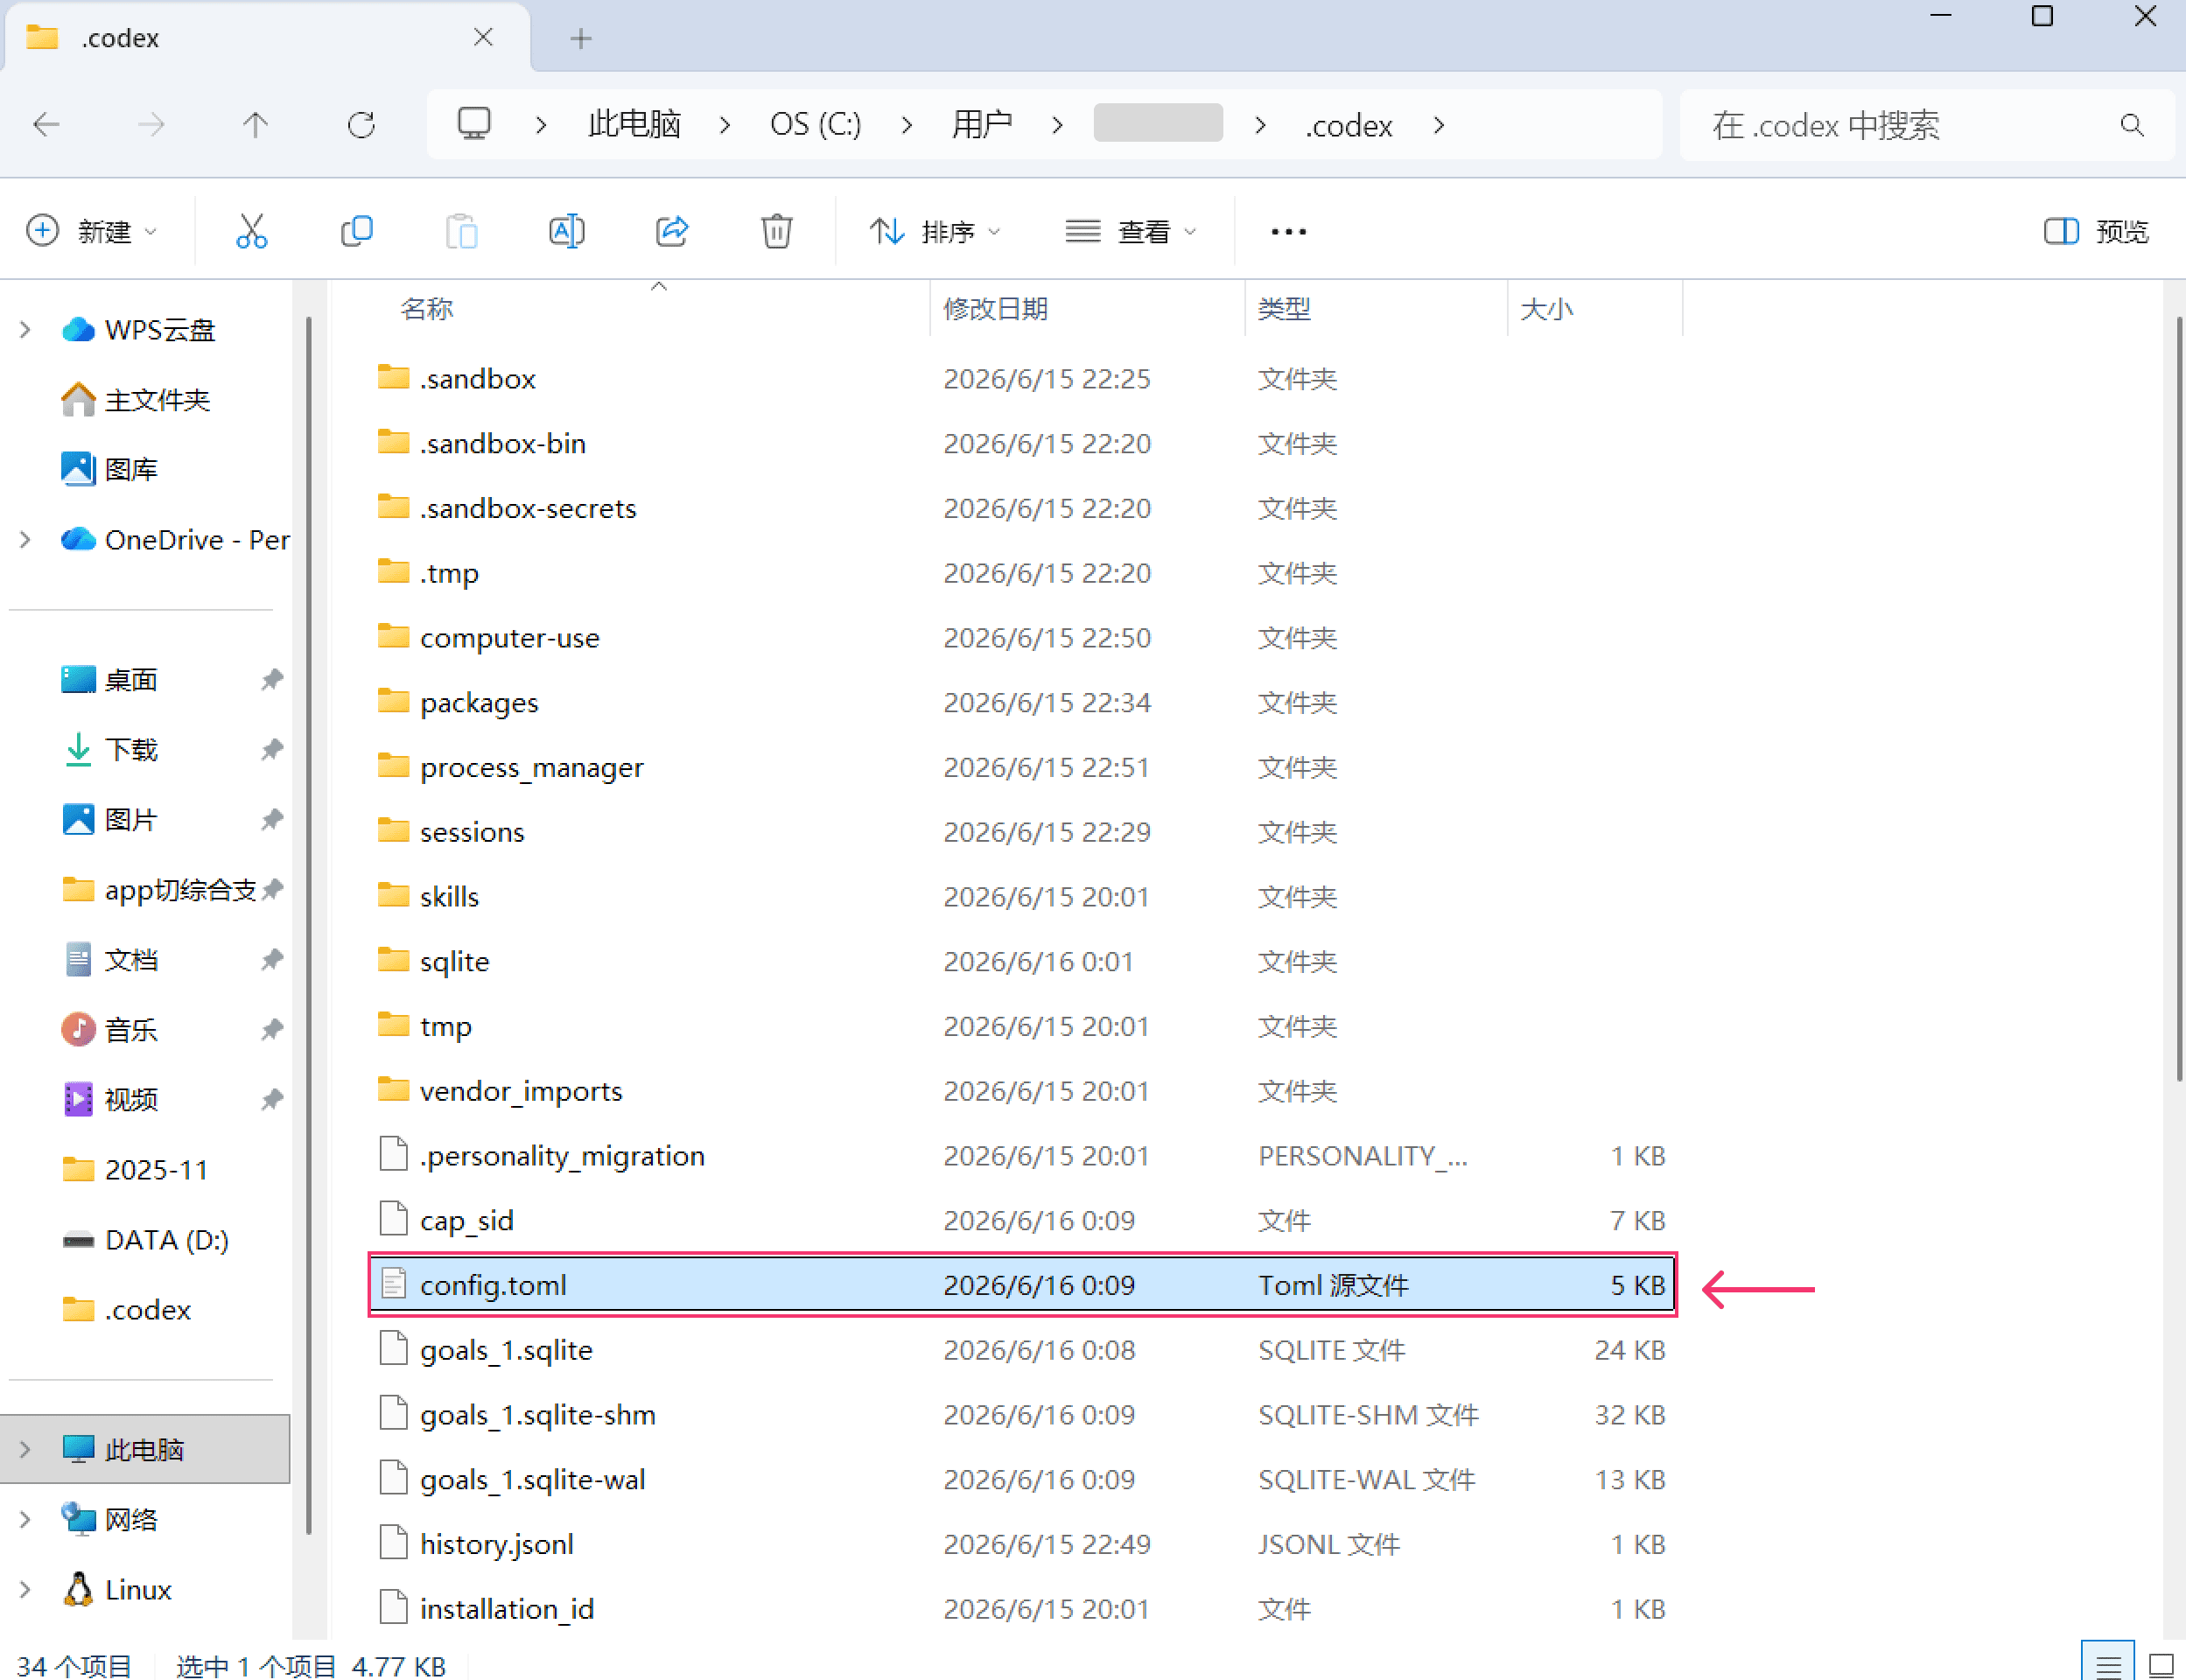The width and height of the screenshot is (2186, 1680).
Task: Open the more options ellipsis menu
Action: [x=1288, y=231]
